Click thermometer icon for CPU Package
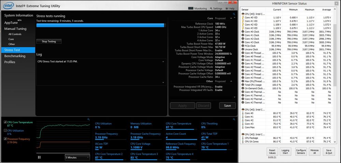 click(x=243, y=138)
